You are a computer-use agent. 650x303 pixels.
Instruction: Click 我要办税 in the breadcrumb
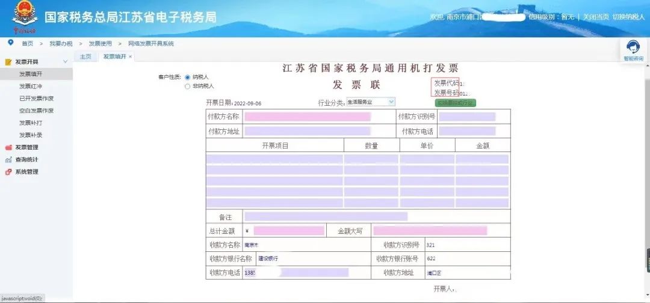(61, 43)
